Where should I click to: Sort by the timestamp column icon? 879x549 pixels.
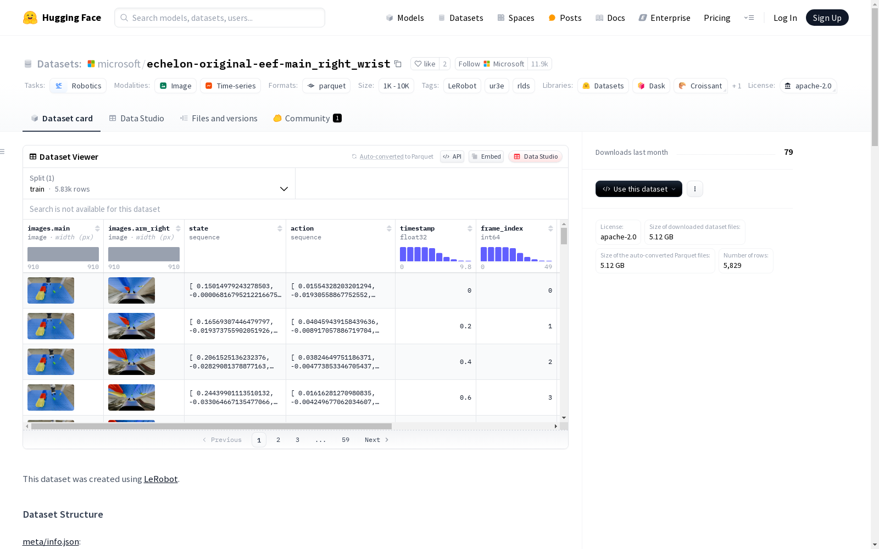coord(470,228)
